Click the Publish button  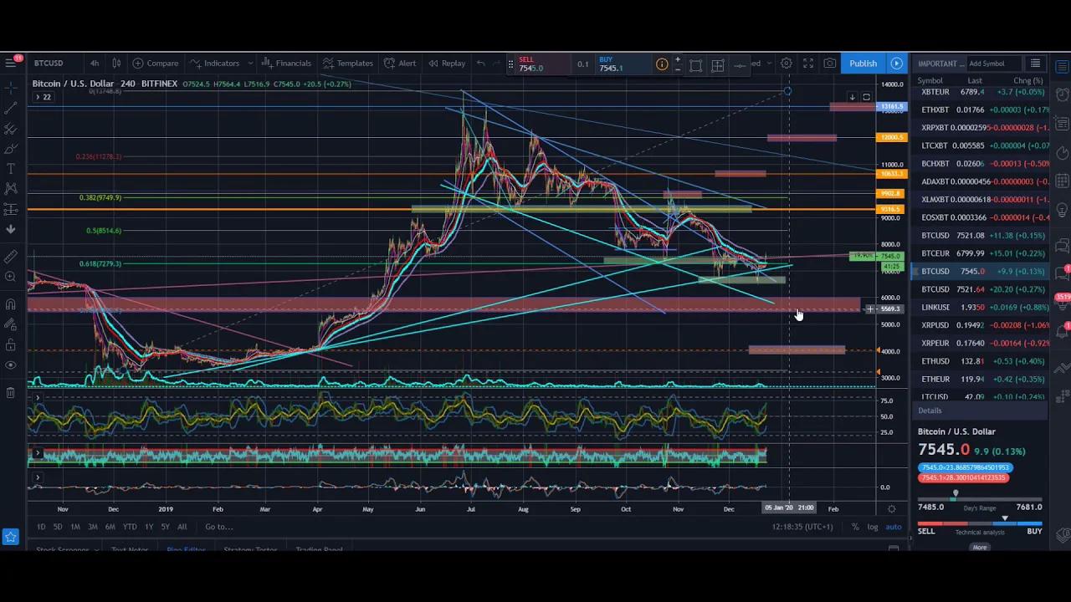(863, 64)
